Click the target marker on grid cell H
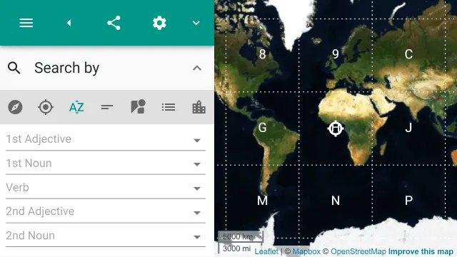Viewport: 457px width, 257px height. point(336,128)
